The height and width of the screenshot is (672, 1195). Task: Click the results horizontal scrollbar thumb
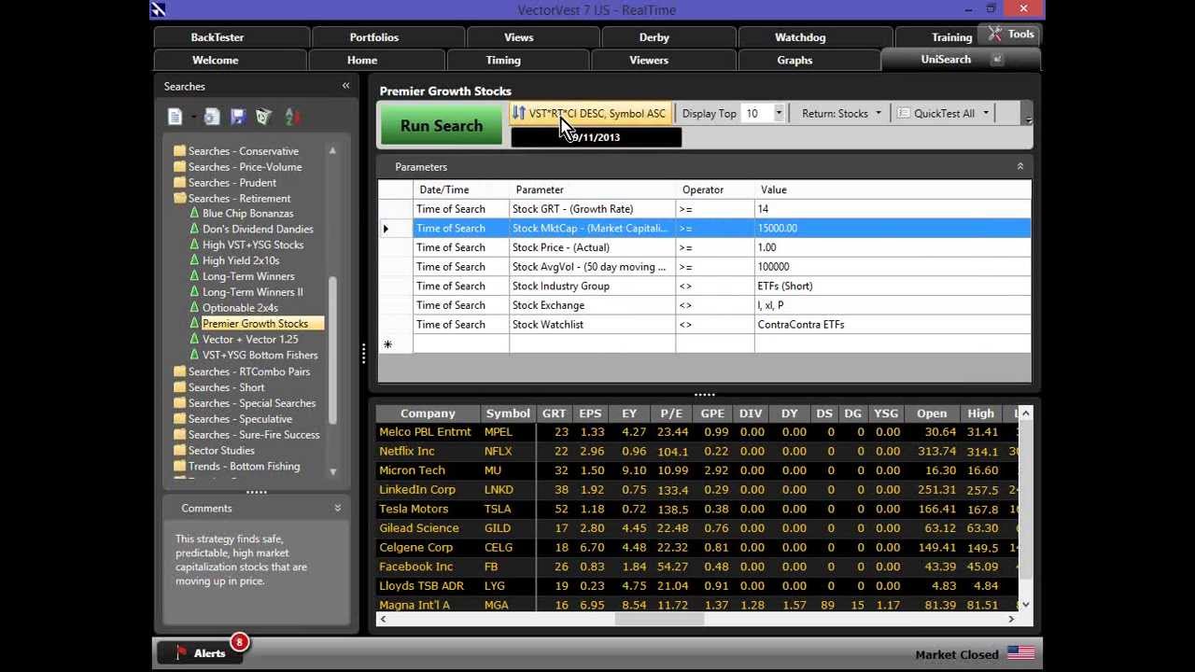658,619
